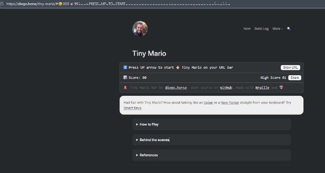
Task: Open the Now page
Action: [x=247, y=29]
